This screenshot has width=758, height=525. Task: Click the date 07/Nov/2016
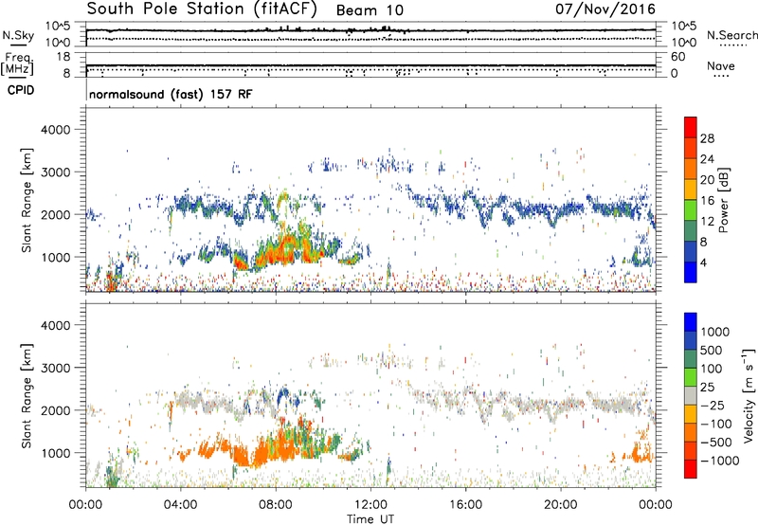click(x=605, y=9)
